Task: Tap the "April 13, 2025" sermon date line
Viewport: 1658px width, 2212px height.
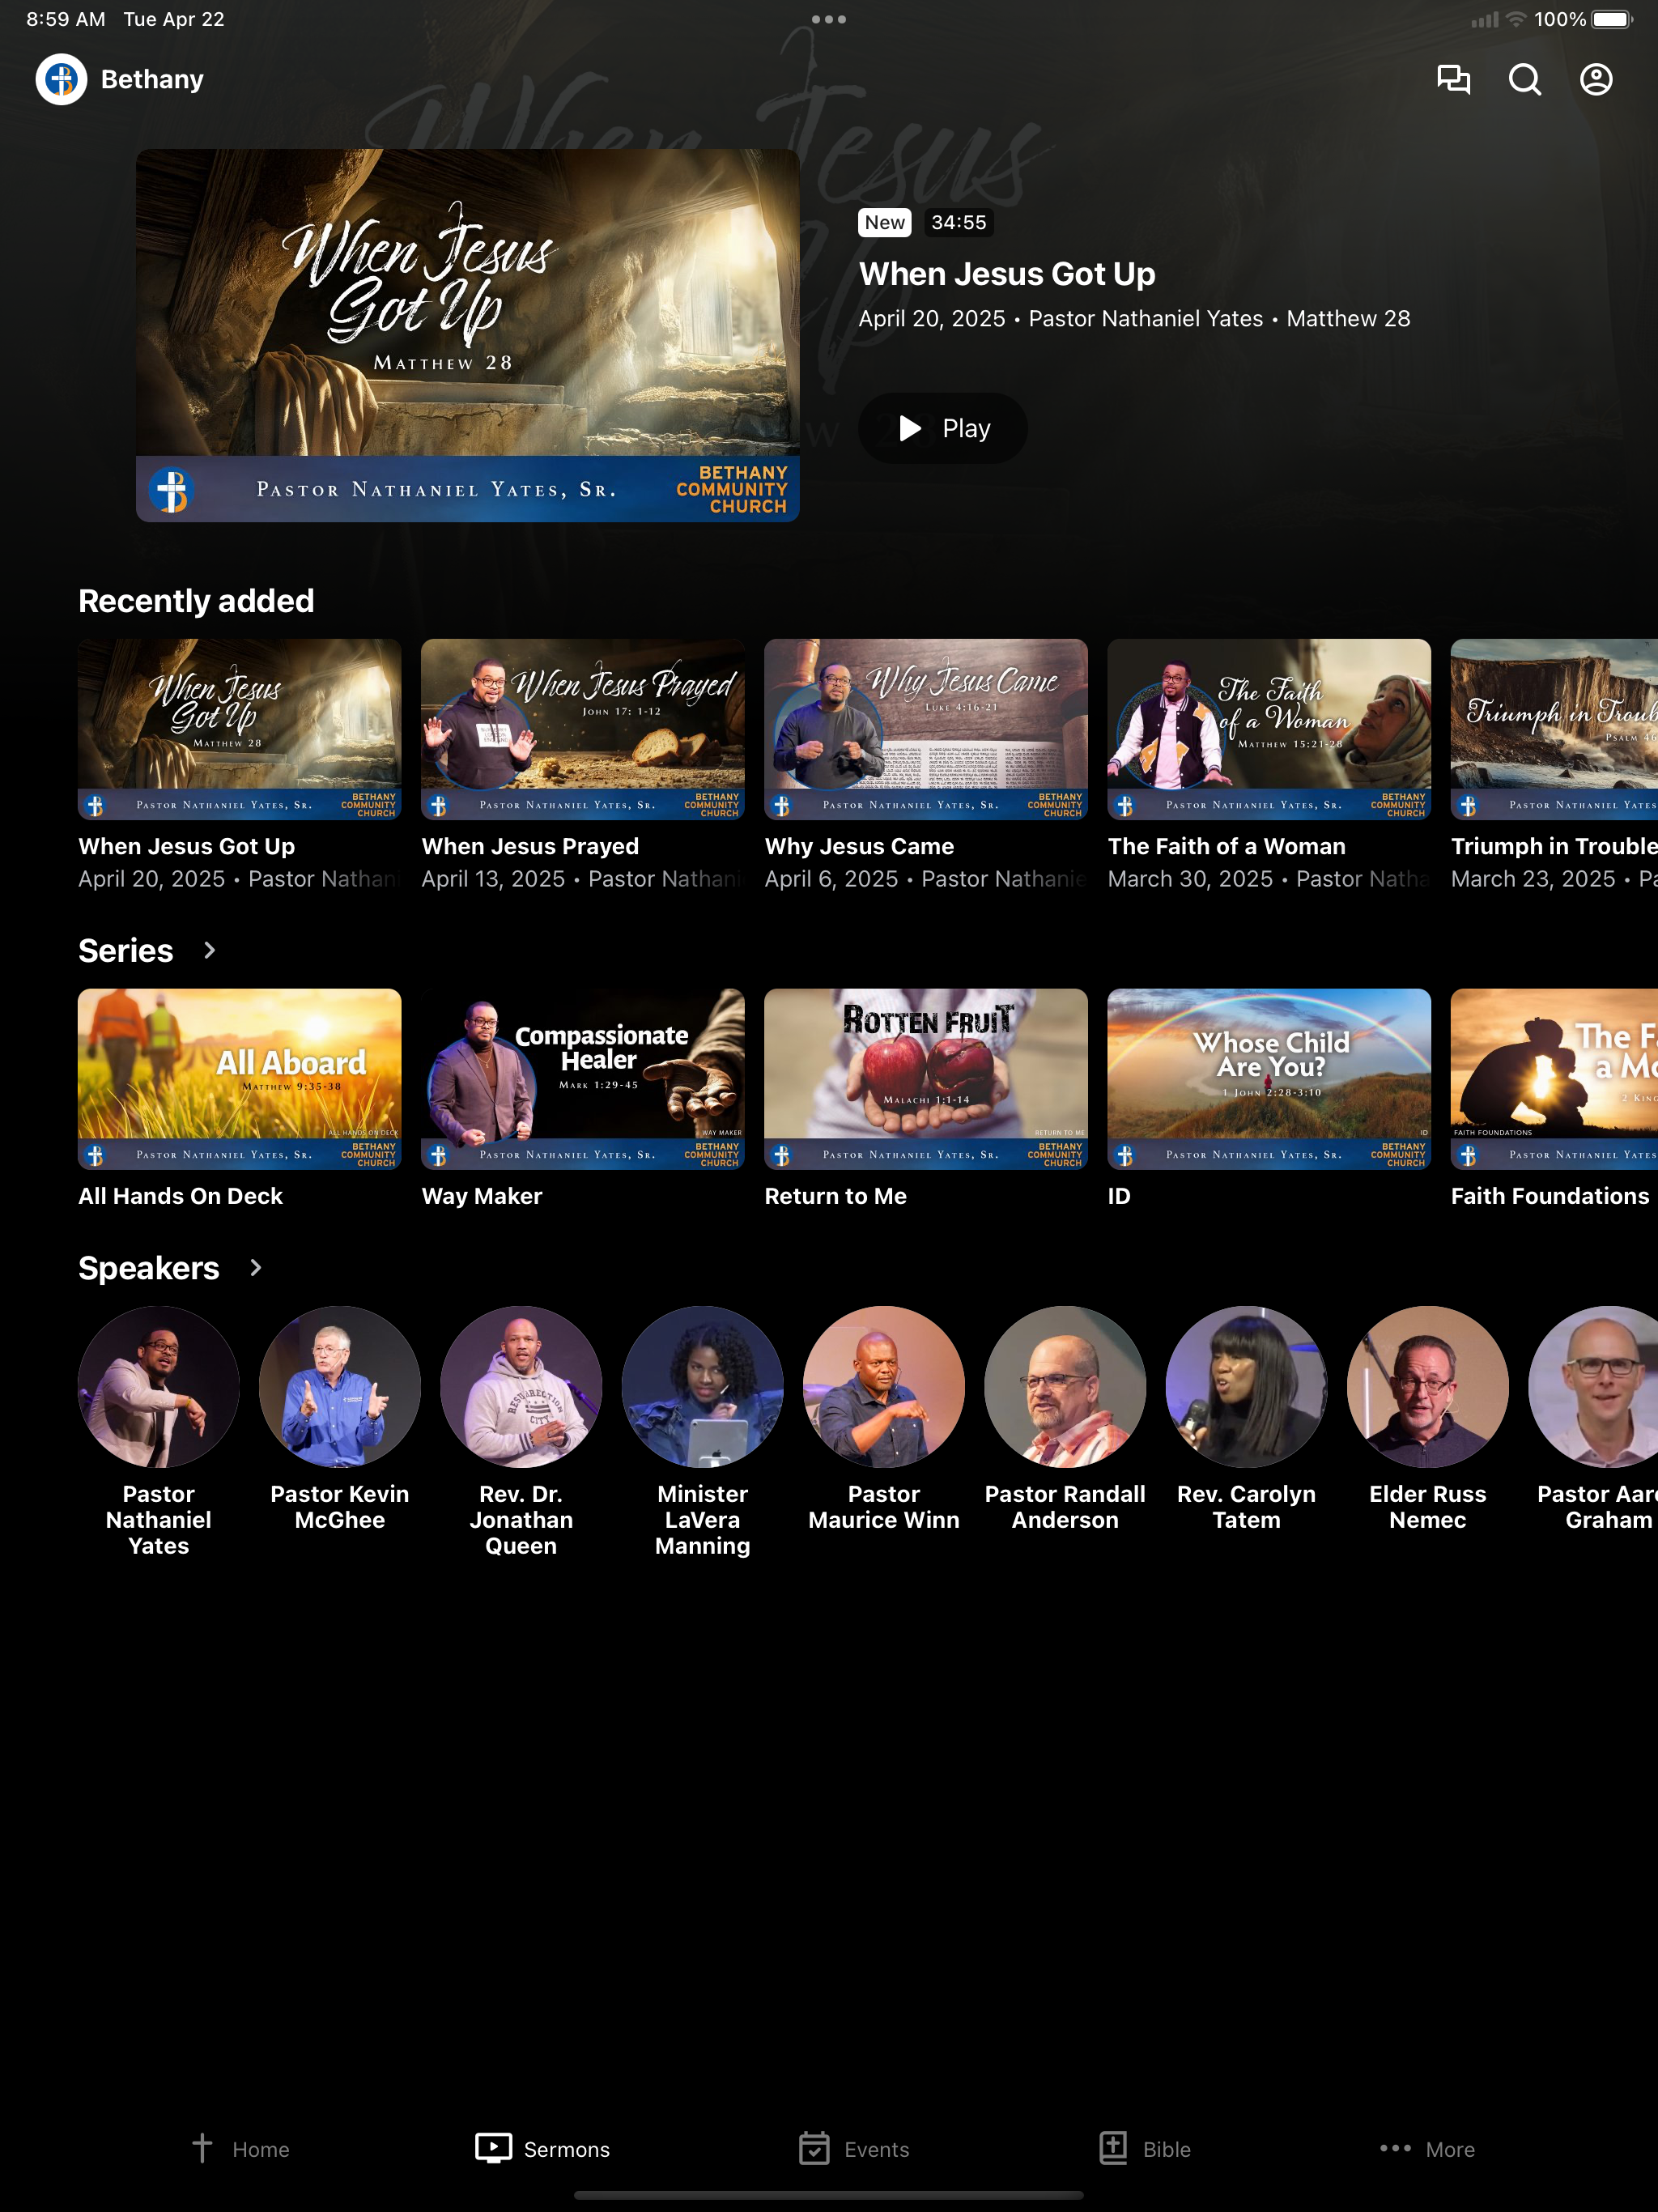Action: (x=583, y=879)
